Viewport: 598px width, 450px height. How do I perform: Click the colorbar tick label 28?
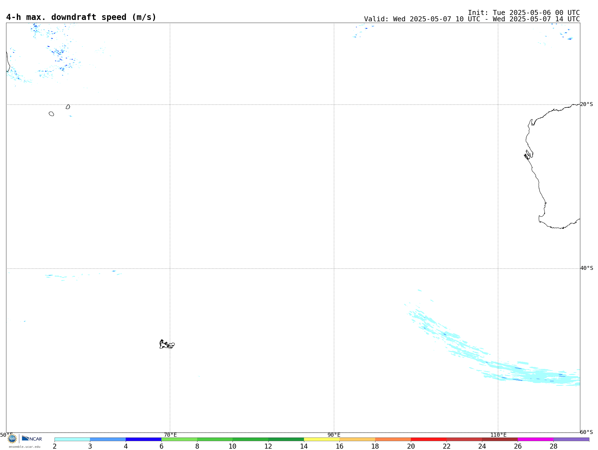click(553, 446)
